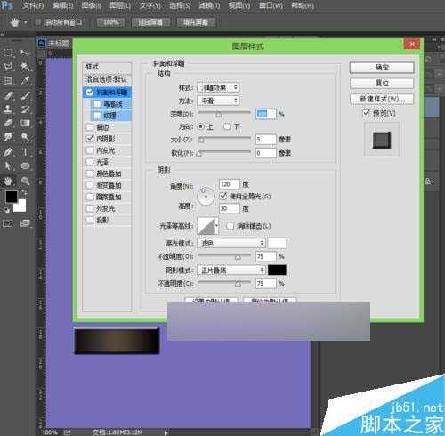Open 图像(I) menu

(x=91, y=5)
